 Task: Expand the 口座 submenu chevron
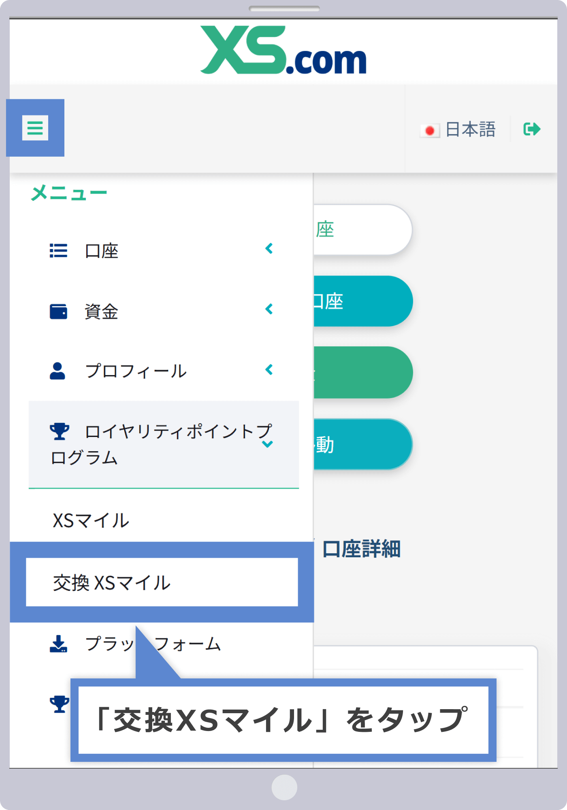pyautogui.click(x=269, y=248)
